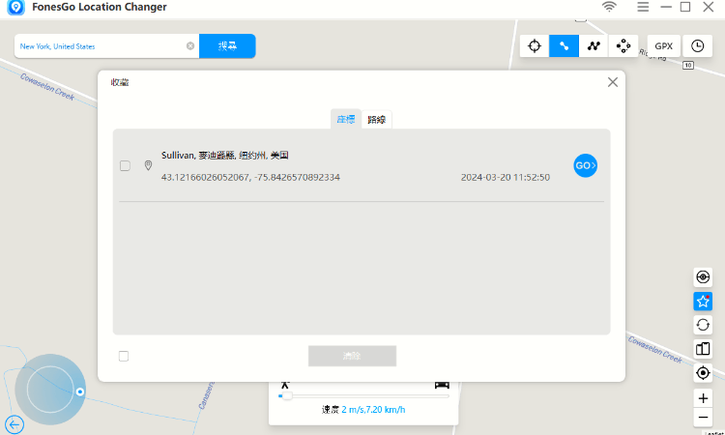Screen dimensions: 725x435
Task: Select the teleport mode crosshair icon
Action: (x=535, y=45)
